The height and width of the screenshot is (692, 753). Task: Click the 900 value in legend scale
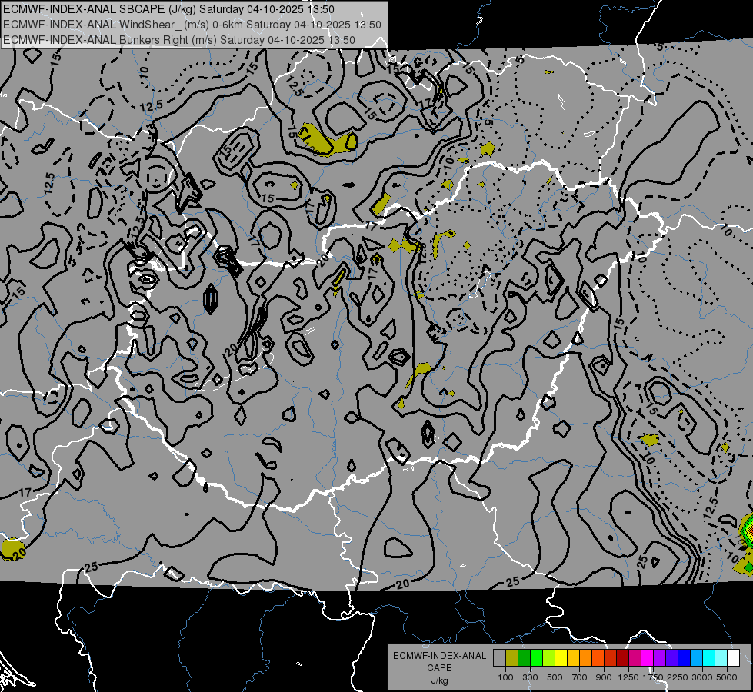pyautogui.click(x=604, y=677)
